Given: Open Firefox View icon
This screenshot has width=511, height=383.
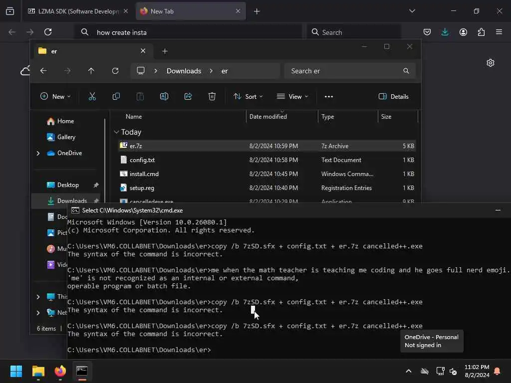Looking at the screenshot, I should point(10,11).
